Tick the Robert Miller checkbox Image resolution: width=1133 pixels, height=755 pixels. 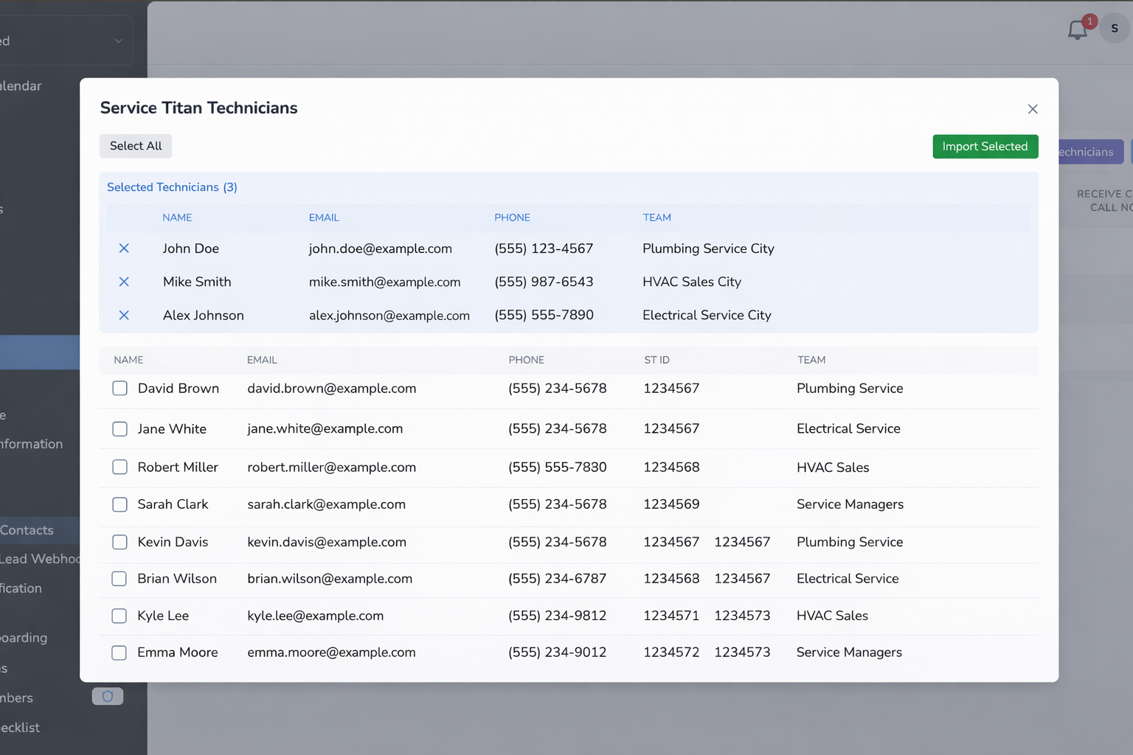tap(119, 467)
